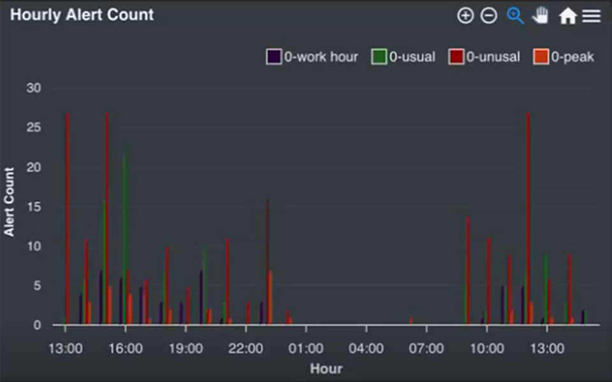The width and height of the screenshot is (612, 382).
Task: Click the 19:00 x-axis label
Action: tap(186, 348)
